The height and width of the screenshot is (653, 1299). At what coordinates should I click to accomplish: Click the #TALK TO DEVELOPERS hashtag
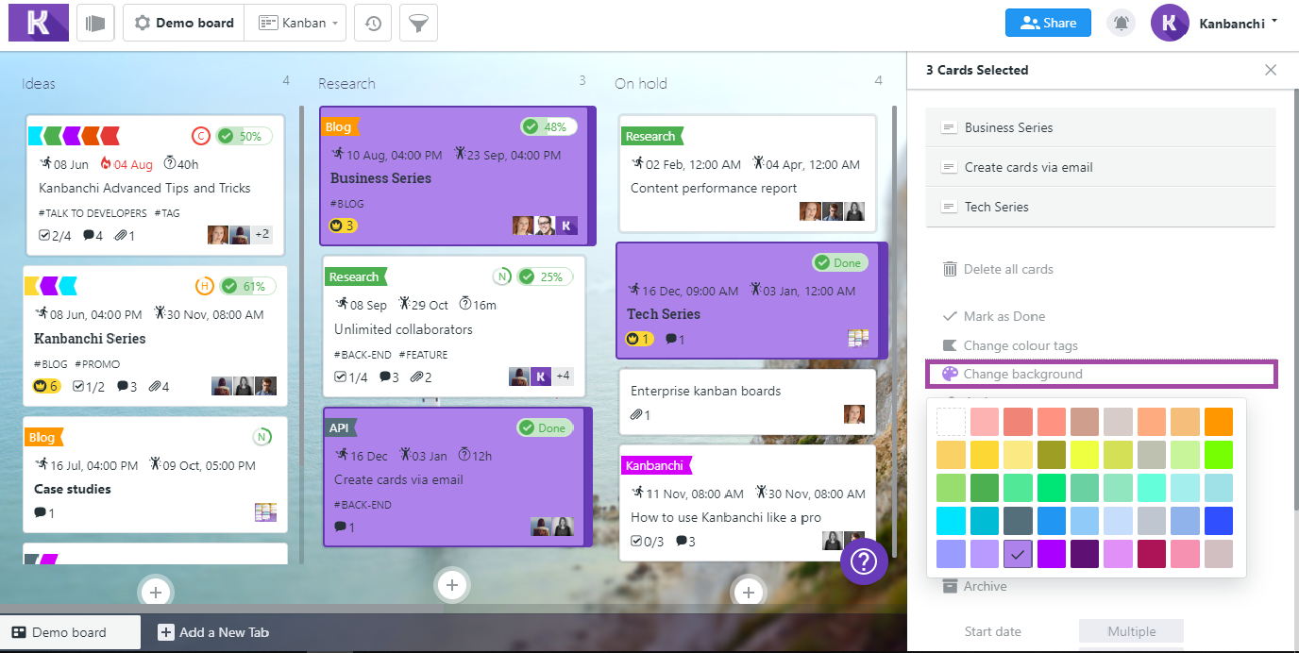tap(93, 213)
